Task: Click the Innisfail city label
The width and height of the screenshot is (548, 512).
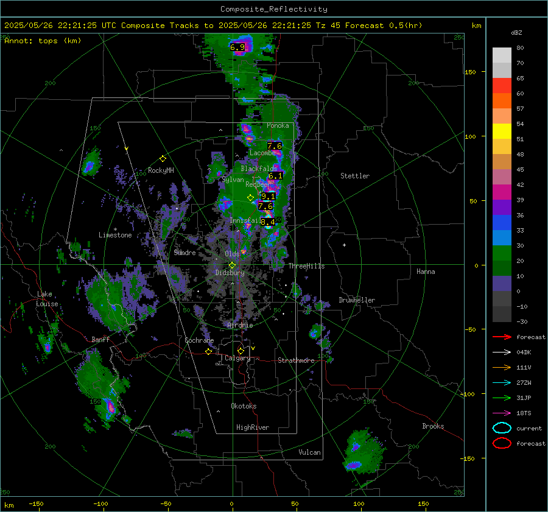Action: (x=245, y=220)
